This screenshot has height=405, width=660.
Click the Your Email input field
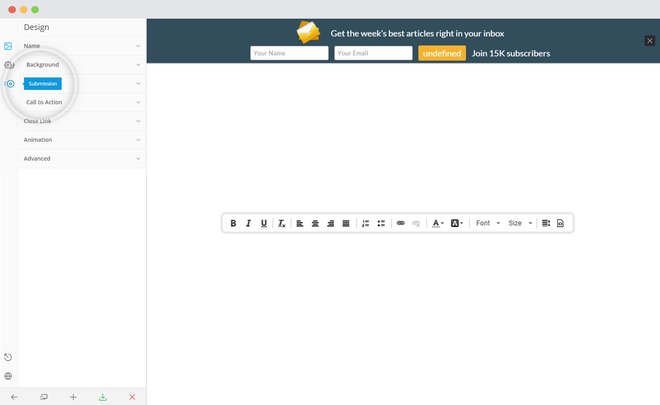373,53
